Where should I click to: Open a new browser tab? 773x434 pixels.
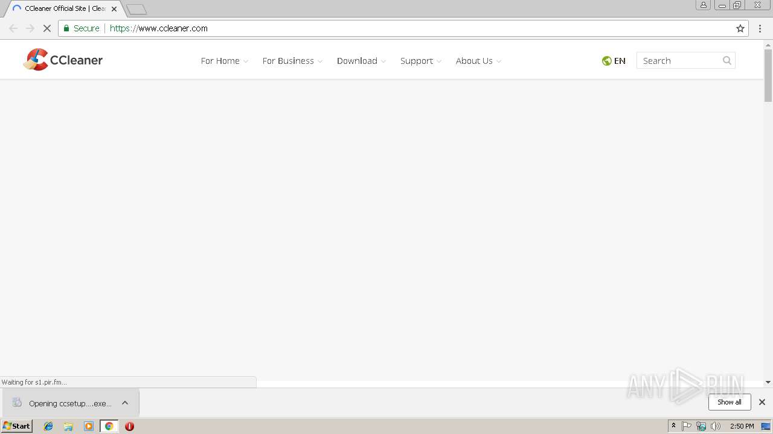[x=136, y=9]
